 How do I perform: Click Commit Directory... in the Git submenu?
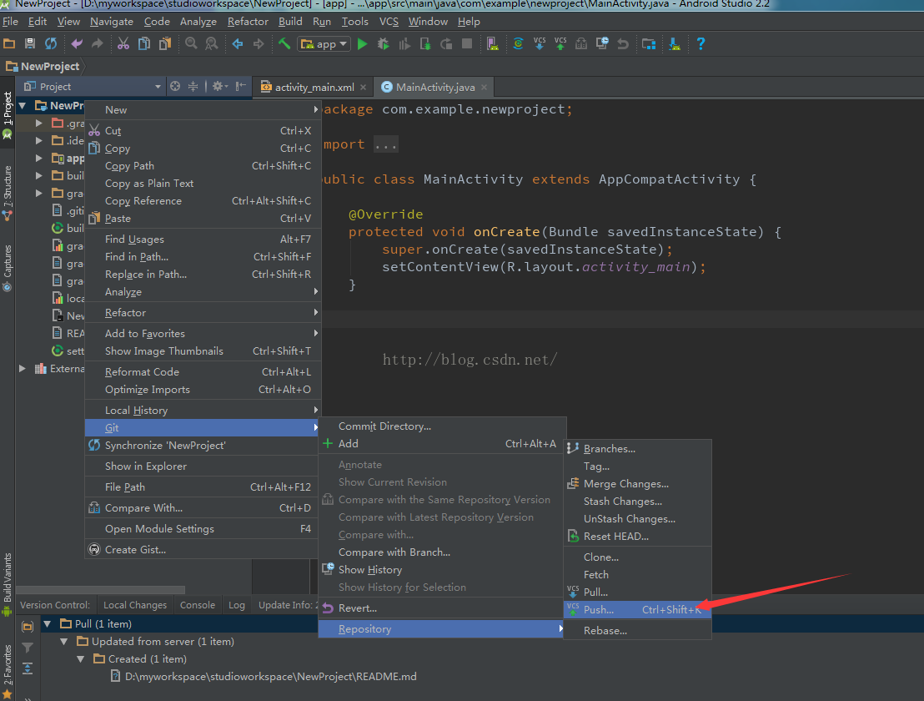coord(442,426)
